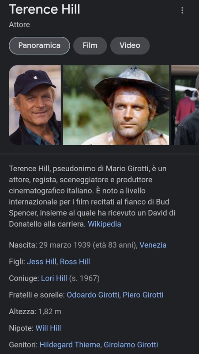The height and width of the screenshot is (354, 199).
Task: Switch to the Video tab
Action: coord(130,46)
